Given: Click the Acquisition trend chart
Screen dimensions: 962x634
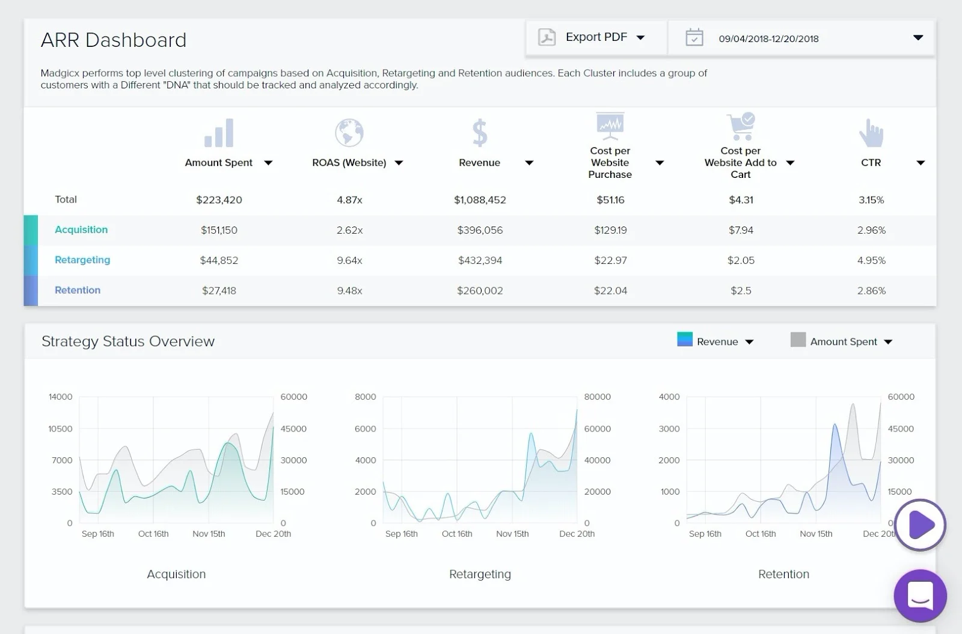Looking at the screenshot, I should [176, 460].
